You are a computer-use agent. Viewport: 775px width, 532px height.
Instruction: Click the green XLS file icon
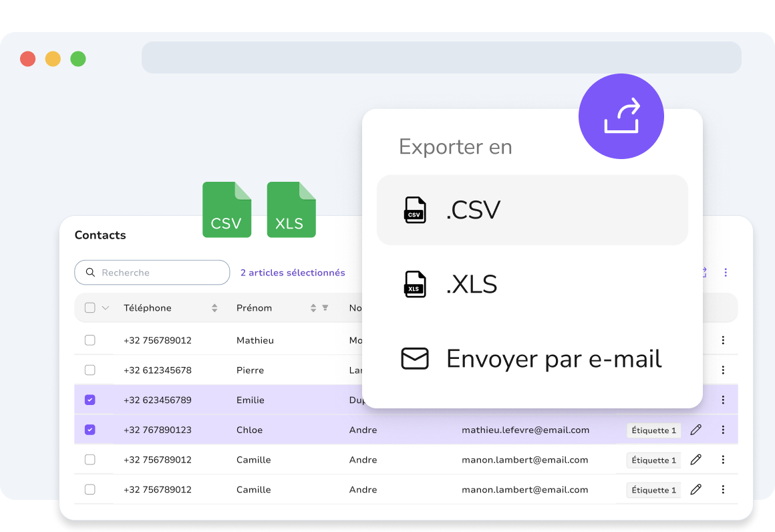point(291,210)
